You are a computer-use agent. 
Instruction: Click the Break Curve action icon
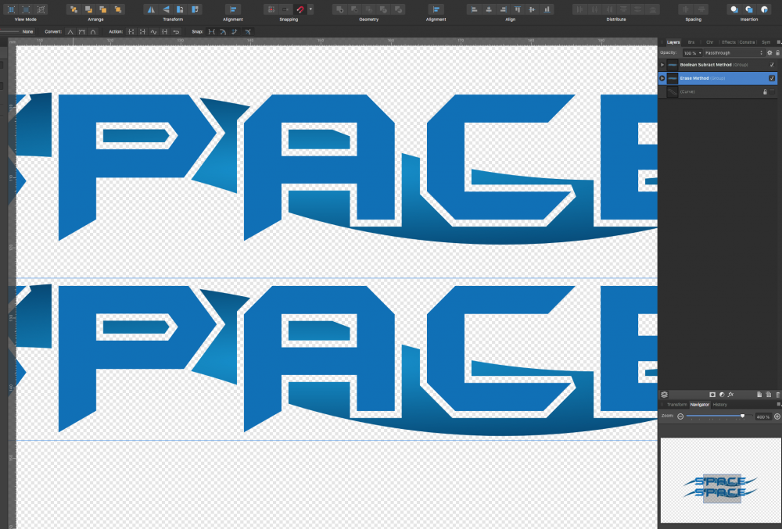pos(131,32)
